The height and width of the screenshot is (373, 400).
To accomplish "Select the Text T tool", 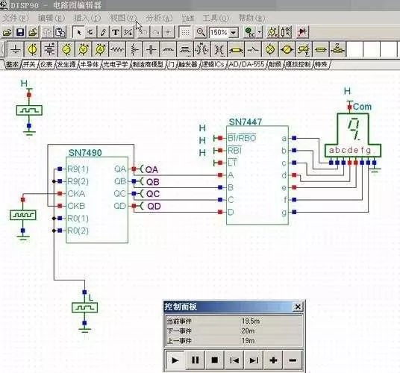I will (116, 32).
